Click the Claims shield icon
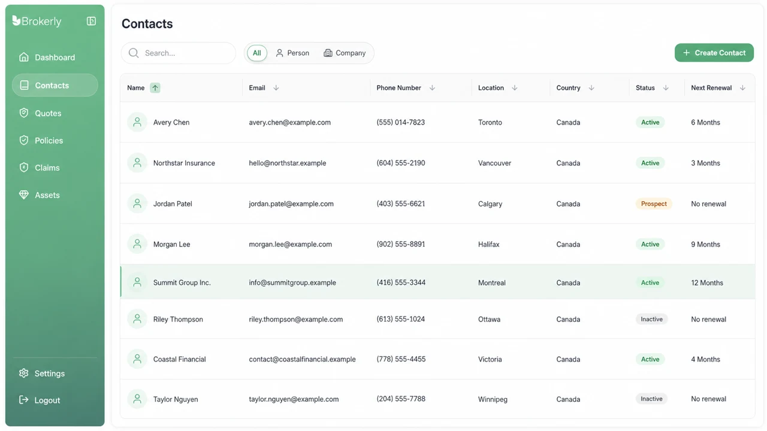The image size is (767, 431). coord(24,168)
